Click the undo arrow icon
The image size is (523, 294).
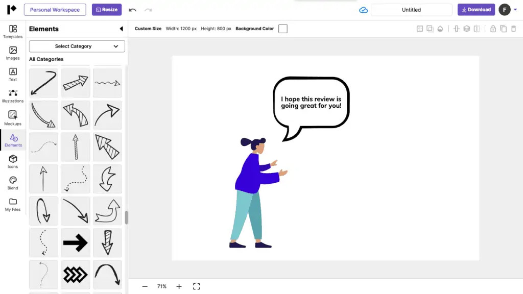[132, 10]
